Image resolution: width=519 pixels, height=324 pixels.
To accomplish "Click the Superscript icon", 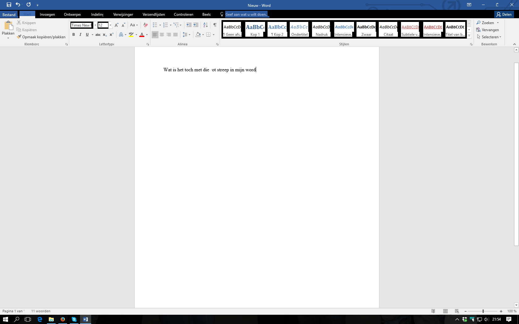I will pos(112,35).
